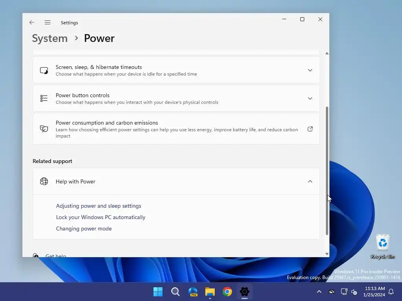Launch Google Chrome from the taskbar
402x301 pixels.
[x=227, y=292]
